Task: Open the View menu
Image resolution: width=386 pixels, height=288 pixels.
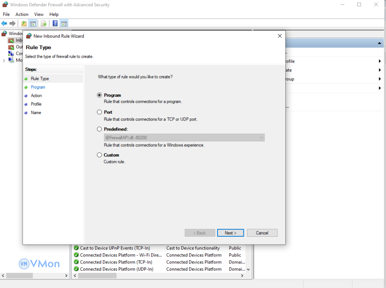Action: pyautogui.click(x=39, y=14)
